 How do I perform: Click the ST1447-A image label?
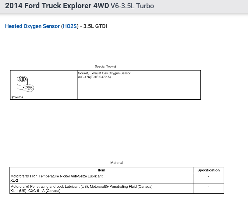pyautogui.click(x=17, y=97)
